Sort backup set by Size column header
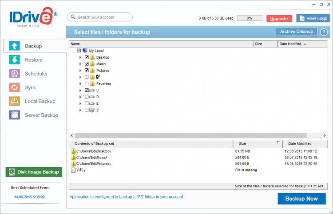The image size is (333, 214). [258, 144]
